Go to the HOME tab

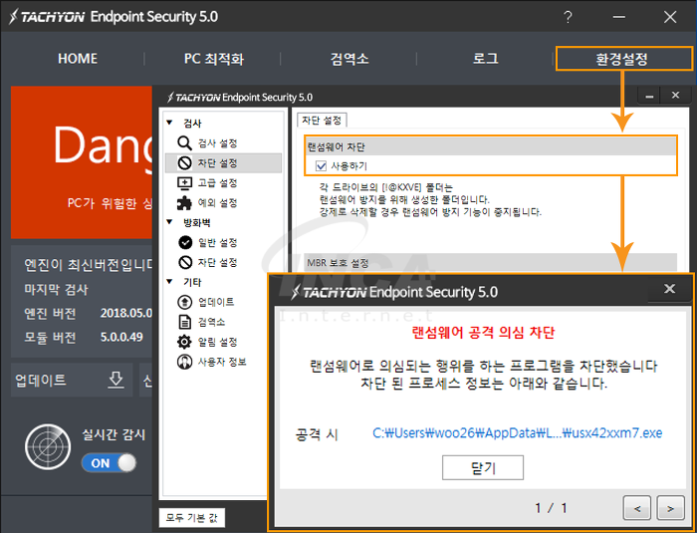click(78, 59)
